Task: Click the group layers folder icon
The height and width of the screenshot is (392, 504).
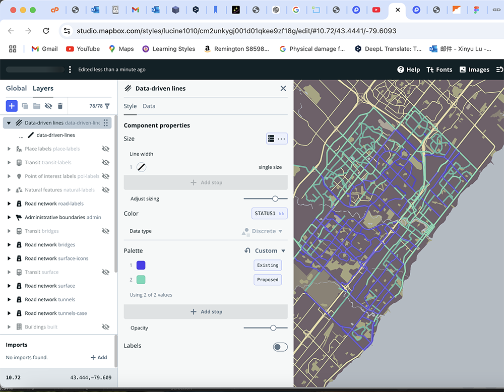Action: [36, 106]
